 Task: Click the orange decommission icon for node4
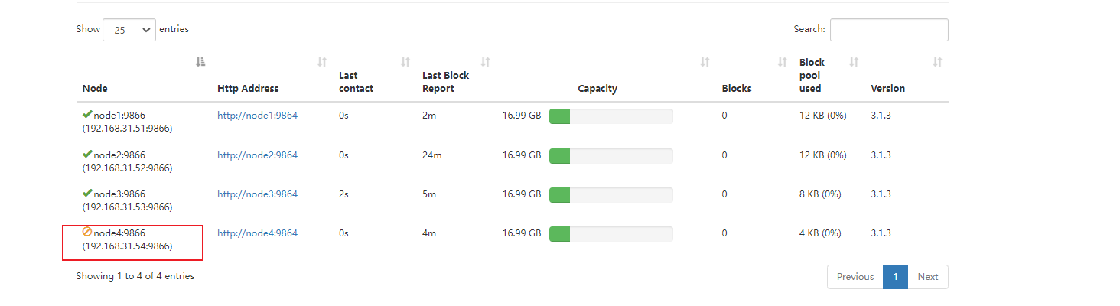tap(87, 232)
